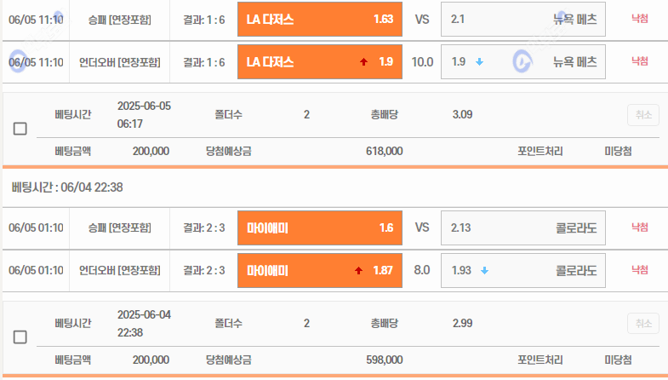Click the 10.0 over/under line value

[422, 62]
